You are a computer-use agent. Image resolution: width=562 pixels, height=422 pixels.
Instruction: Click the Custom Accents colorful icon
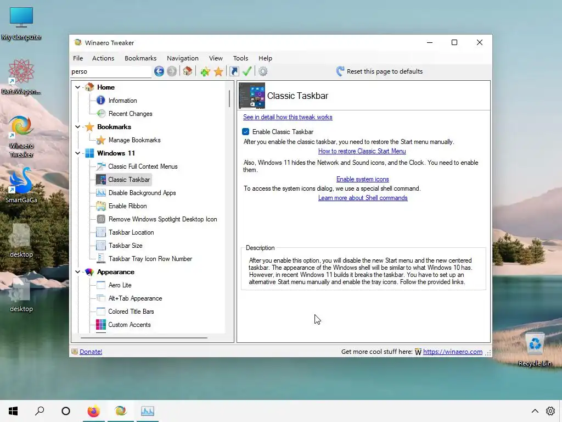tap(101, 325)
